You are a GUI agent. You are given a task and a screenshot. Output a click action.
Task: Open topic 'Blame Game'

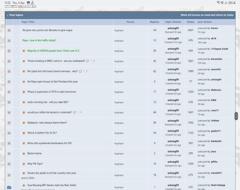pos(35,154)
